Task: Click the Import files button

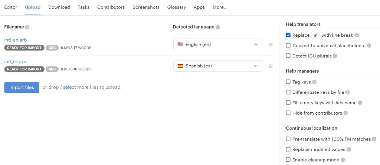Action: [x=22, y=88]
